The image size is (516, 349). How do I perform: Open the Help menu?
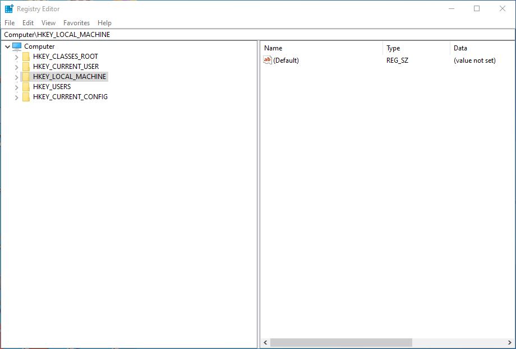coord(104,23)
